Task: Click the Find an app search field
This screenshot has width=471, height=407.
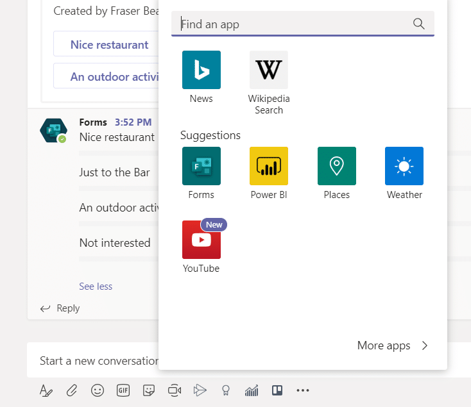Action: click(x=295, y=24)
